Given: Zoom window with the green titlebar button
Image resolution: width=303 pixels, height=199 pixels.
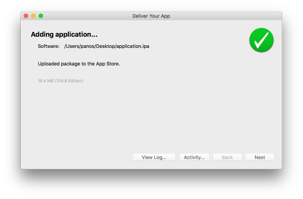Looking at the screenshot, I should [41, 16].
